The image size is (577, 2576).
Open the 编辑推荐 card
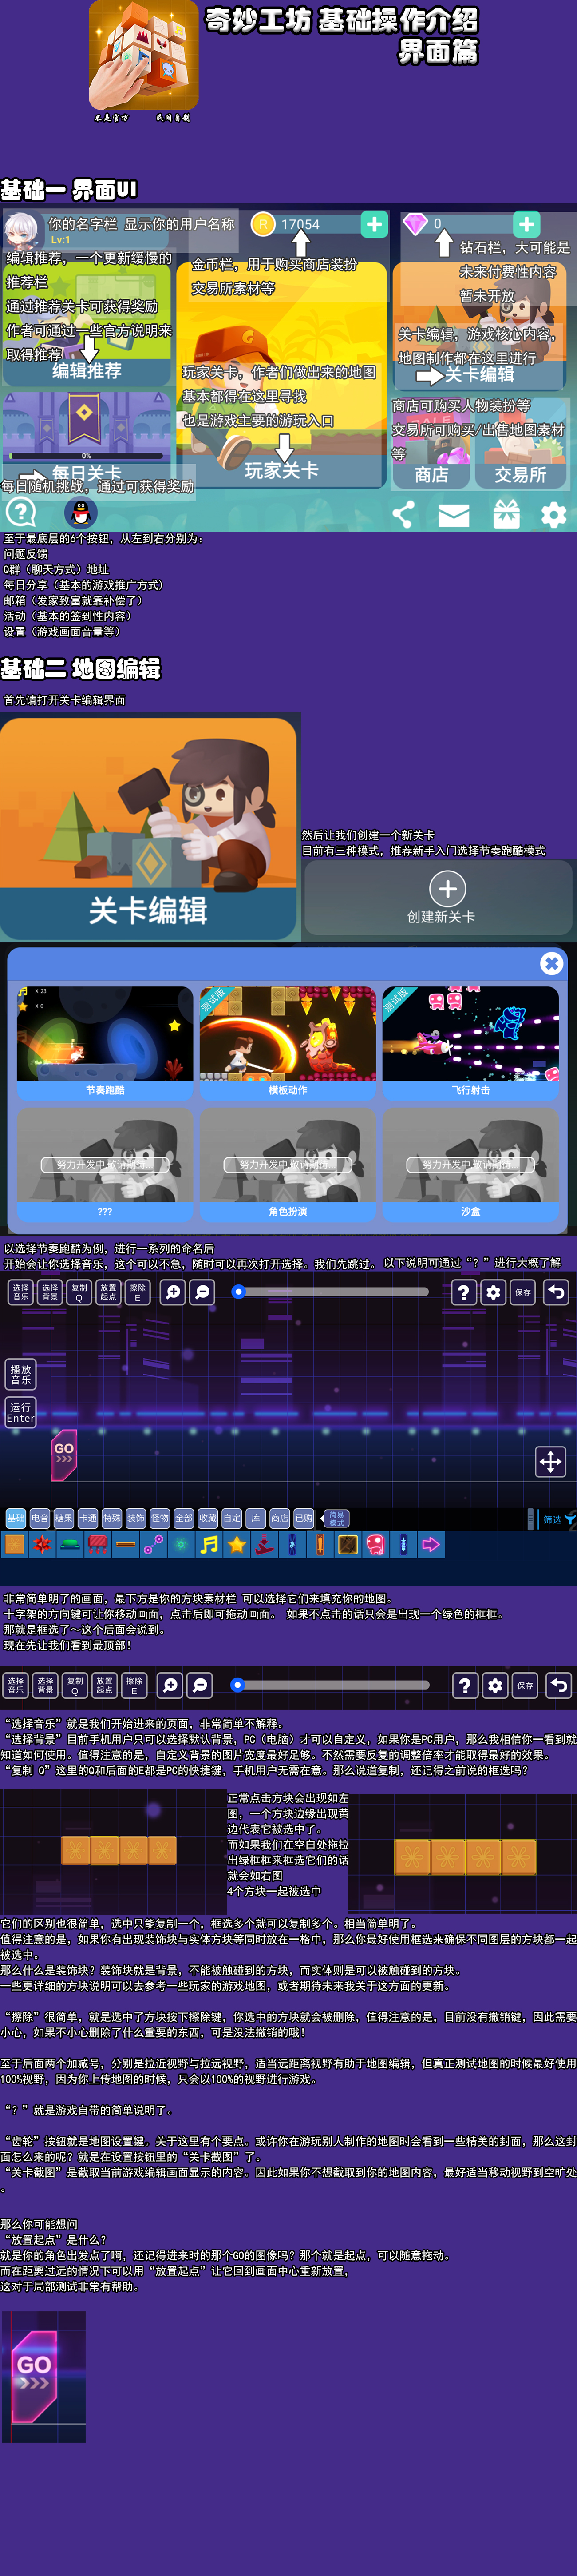click(x=87, y=325)
